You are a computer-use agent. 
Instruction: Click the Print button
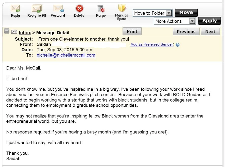click(132, 31)
